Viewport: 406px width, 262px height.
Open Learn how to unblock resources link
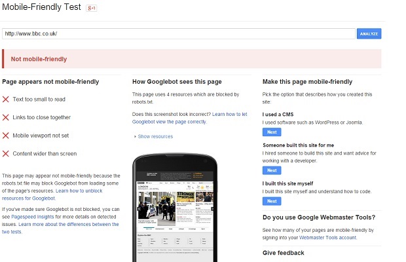pyautogui.click(x=52, y=195)
